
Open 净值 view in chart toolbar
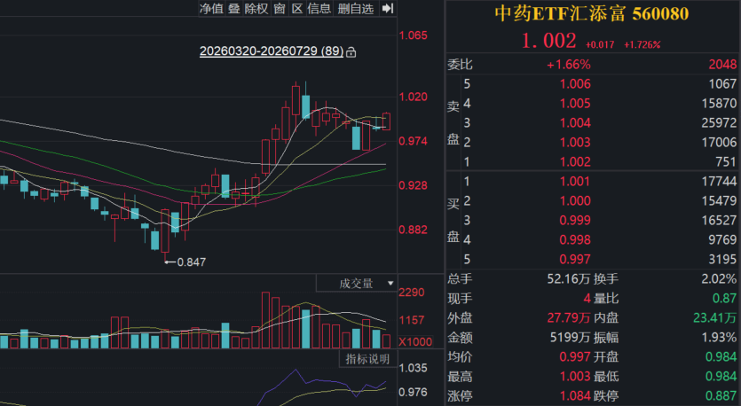(x=211, y=9)
